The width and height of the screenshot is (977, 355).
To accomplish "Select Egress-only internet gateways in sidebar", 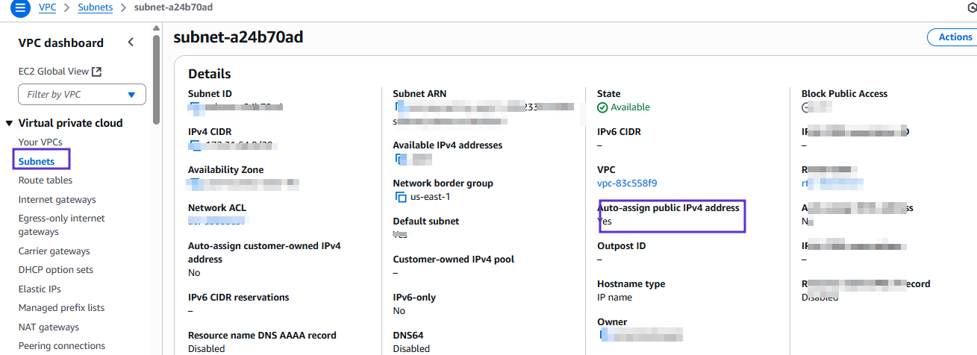I will click(x=62, y=225).
